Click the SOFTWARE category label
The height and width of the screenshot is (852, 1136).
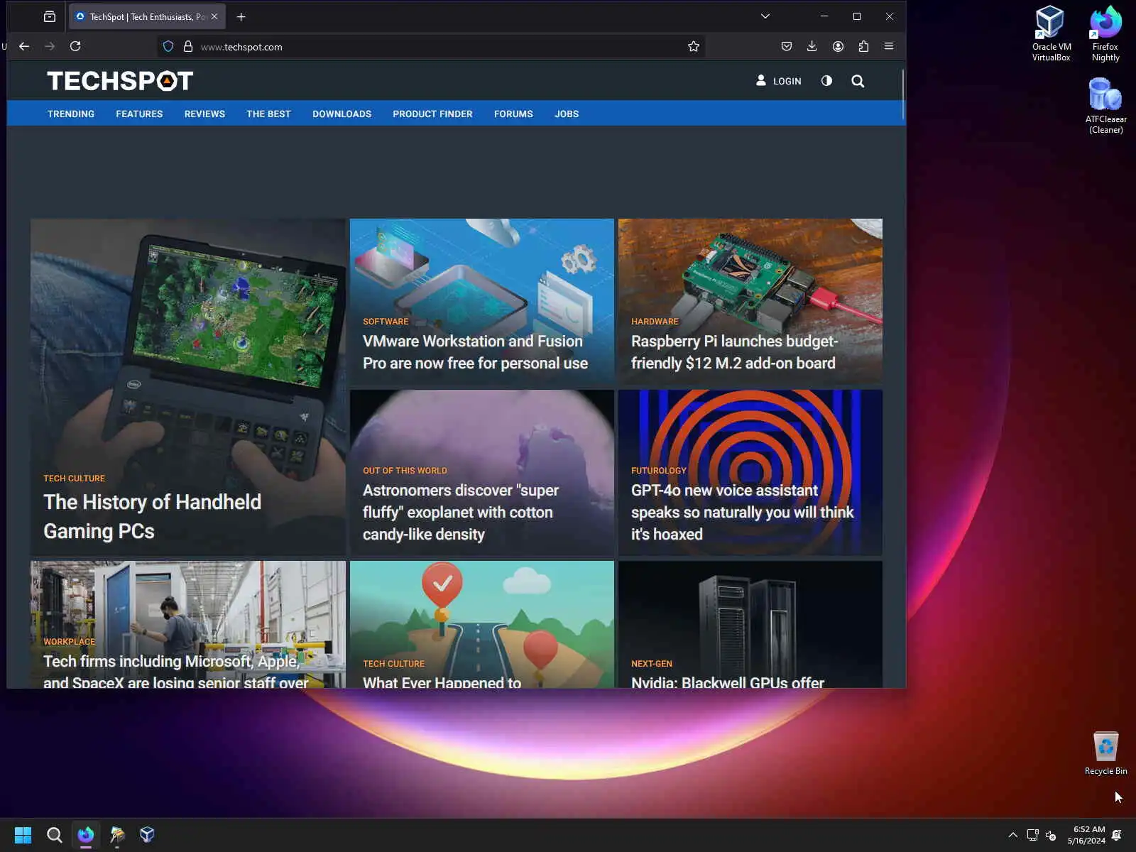(386, 322)
